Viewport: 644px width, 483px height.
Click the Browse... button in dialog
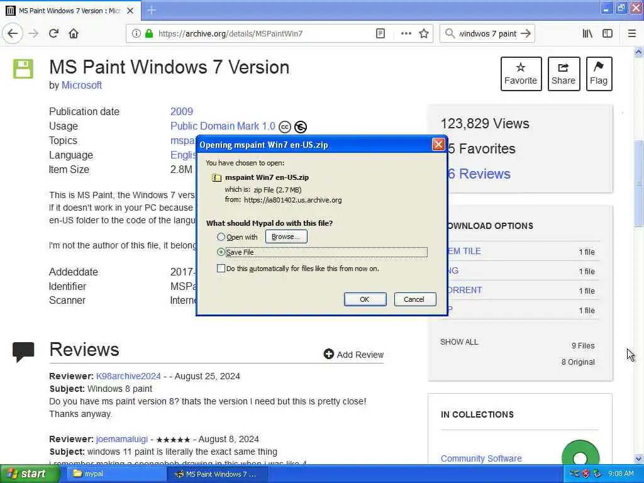pos(286,236)
